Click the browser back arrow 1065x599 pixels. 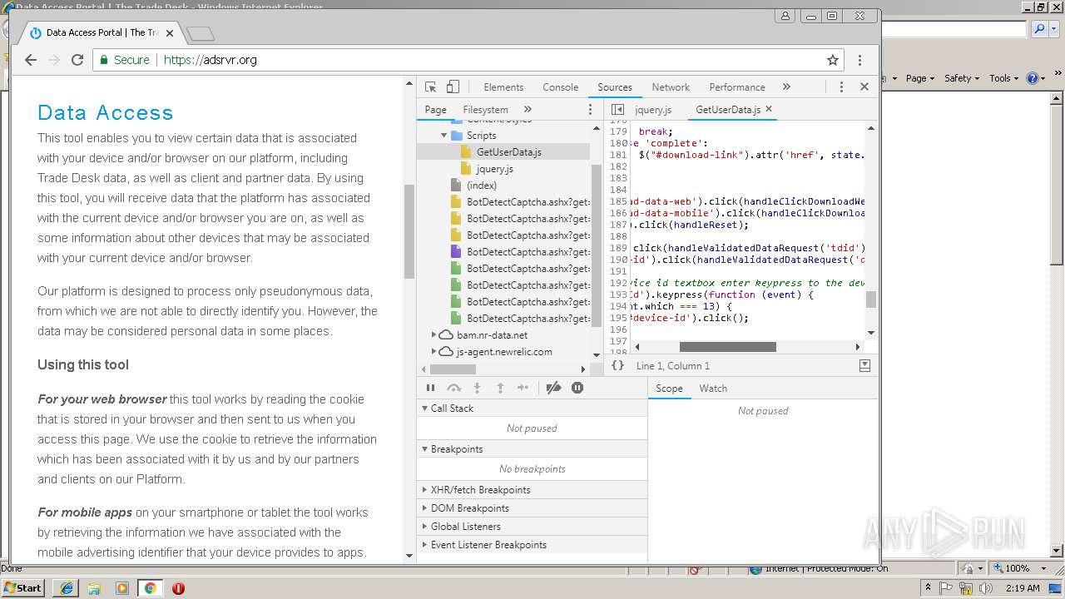tap(31, 60)
